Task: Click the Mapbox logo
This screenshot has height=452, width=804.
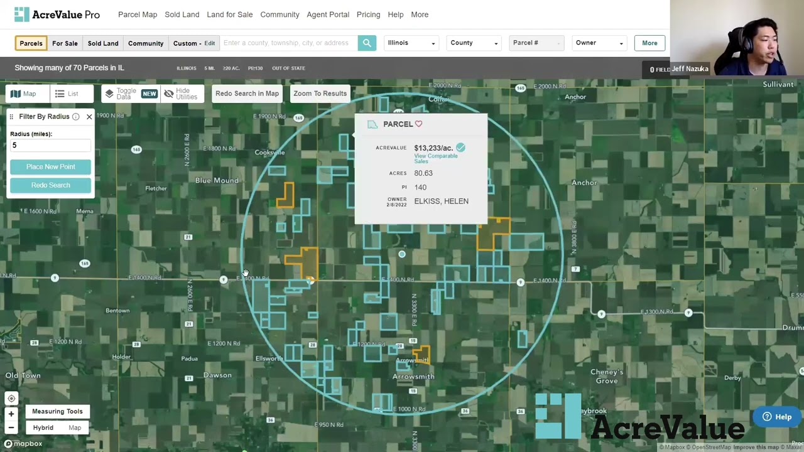Action: click(23, 444)
